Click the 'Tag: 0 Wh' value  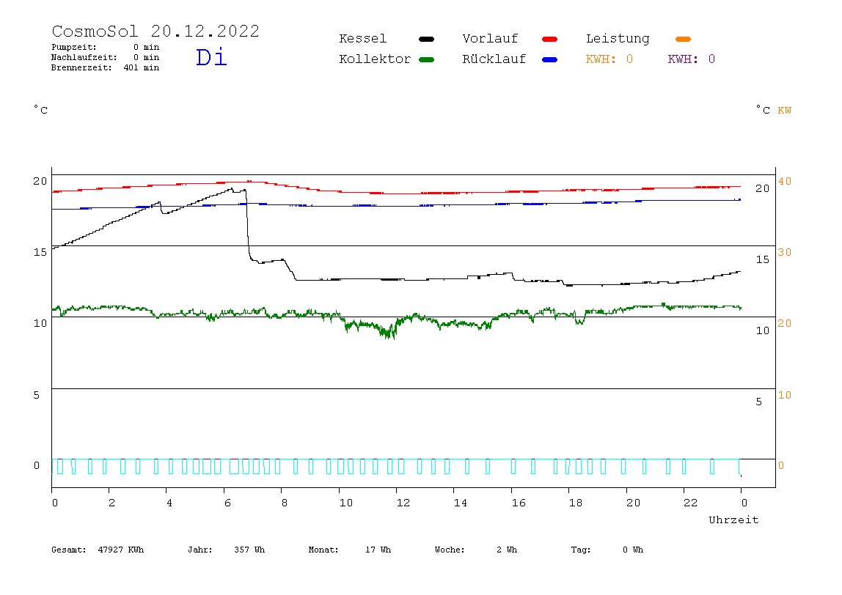click(607, 550)
